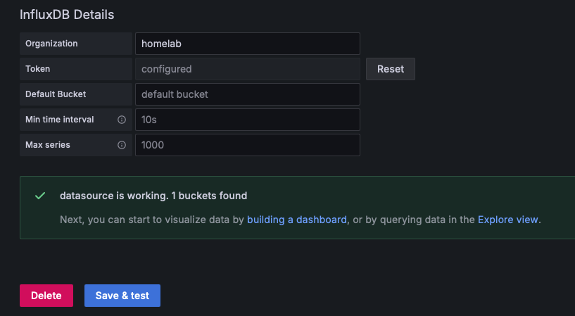
Task: Select the Min time interval input box
Action: pos(247,120)
